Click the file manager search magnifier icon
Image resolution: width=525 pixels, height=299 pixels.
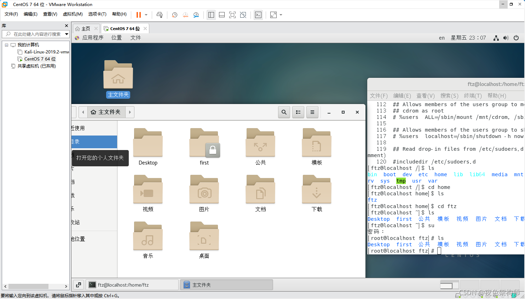click(x=284, y=112)
